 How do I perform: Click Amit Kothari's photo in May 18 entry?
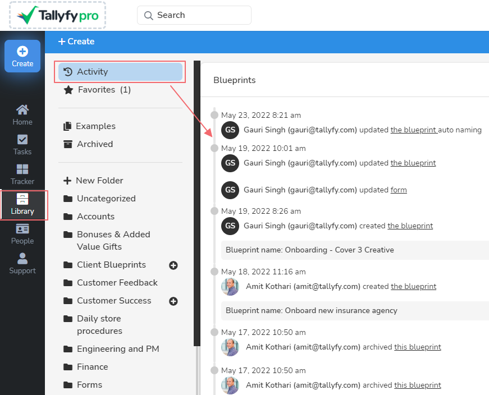coord(230,287)
